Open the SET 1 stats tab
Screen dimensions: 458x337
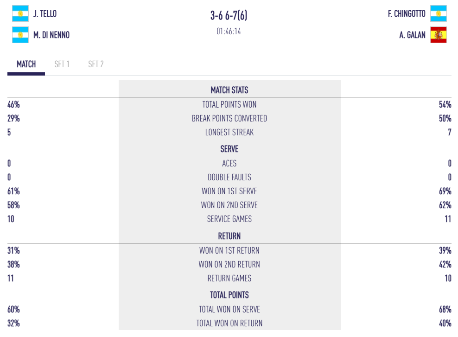(x=62, y=64)
